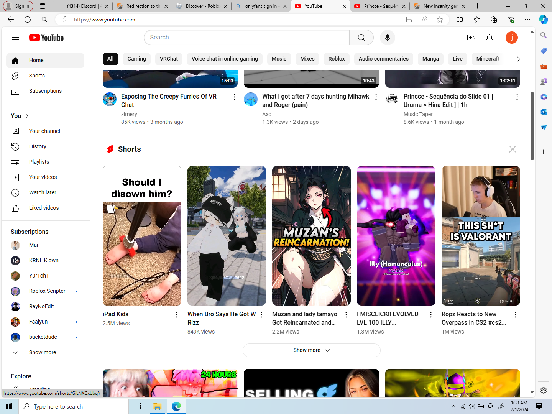Open Edge Copilot sidebar icon
Viewport: 552px width, 414px height.
pyautogui.click(x=544, y=20)
